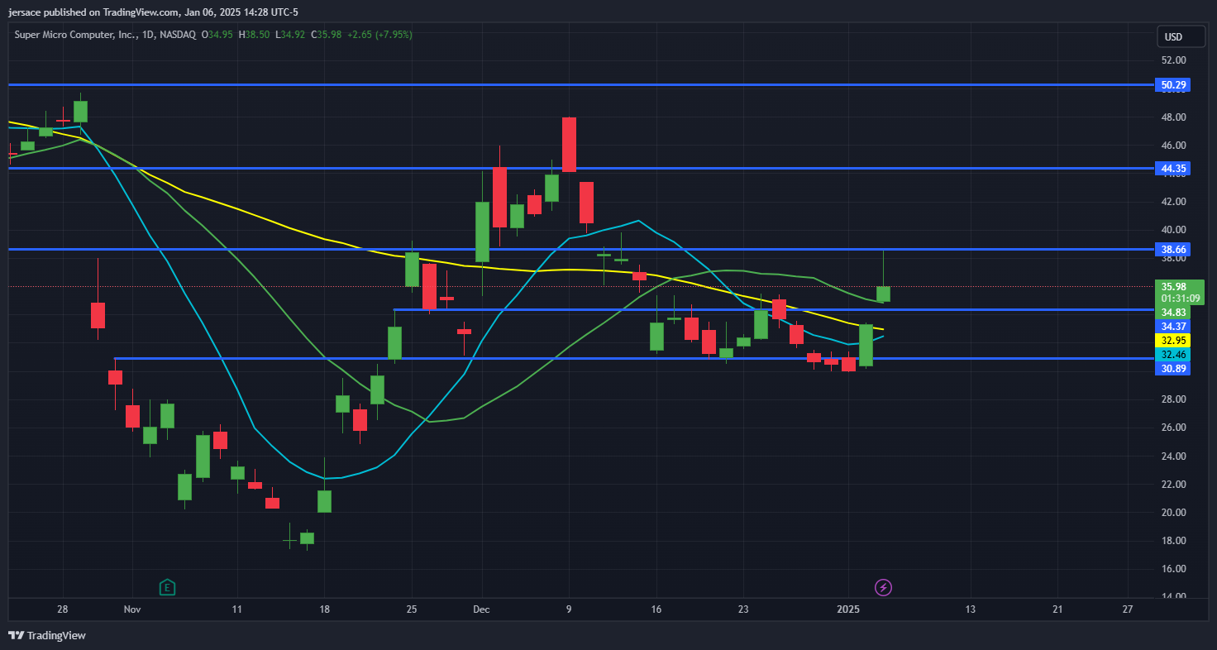The width and height of the screenshot is (1217, 650).
Task: Click the 34.83 price label
Action: pyautogui.click(x=1174, y=312)
